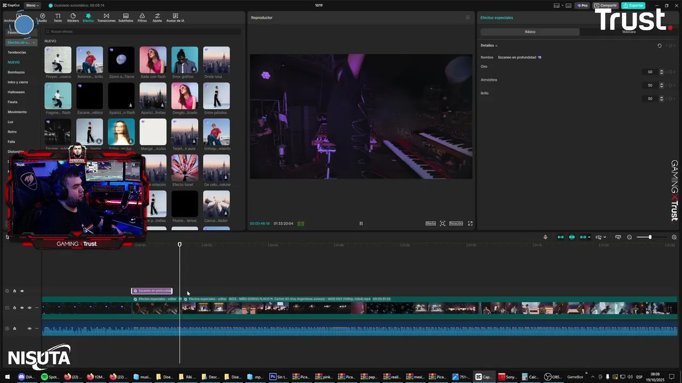682x383 pixels.
Task: Click the Atmósfera value stepper
Action: pos(662,85)
